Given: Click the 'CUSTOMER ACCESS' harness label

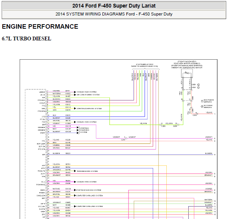Looking at the screenshot, I should pyautogui.click(x=144, y=64).
